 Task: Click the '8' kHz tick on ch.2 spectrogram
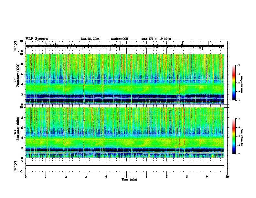point(22,118)
